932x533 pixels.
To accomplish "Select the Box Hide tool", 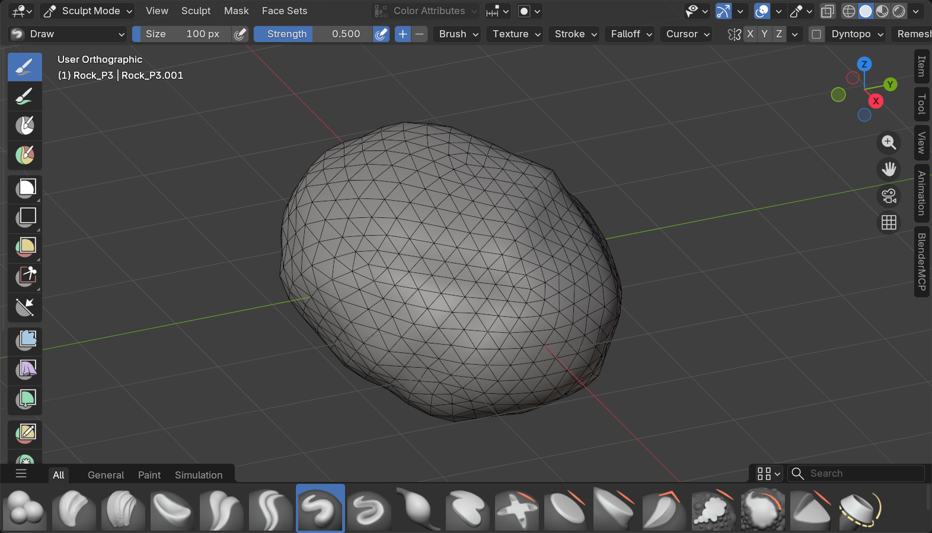I will point(25,218).
